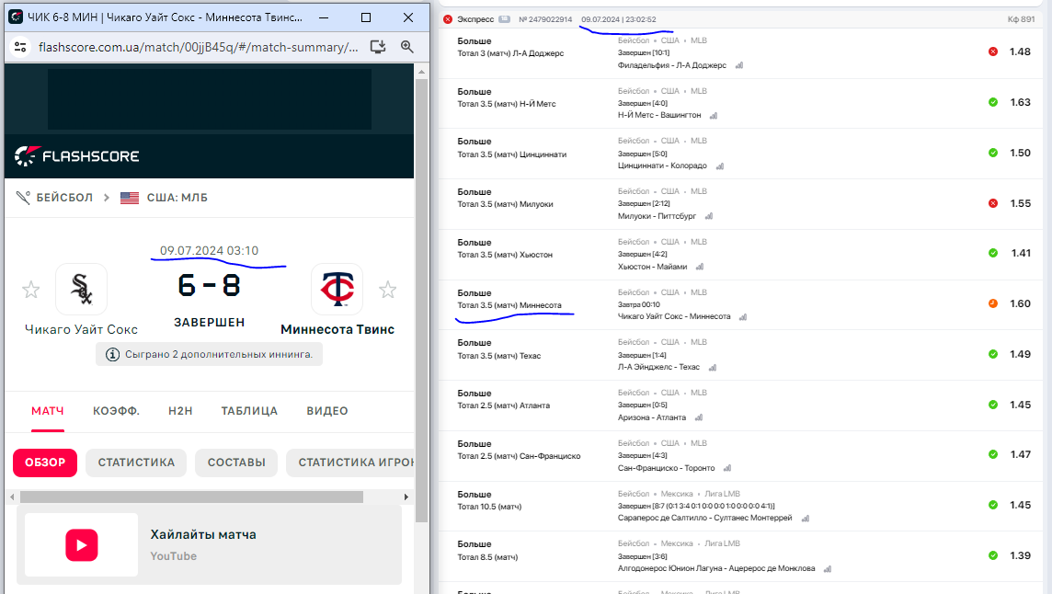Click the Сыграно 2 дополнительных иннинга note
The width and height of the screenshot is (1052, 594).
pos(210,354)
